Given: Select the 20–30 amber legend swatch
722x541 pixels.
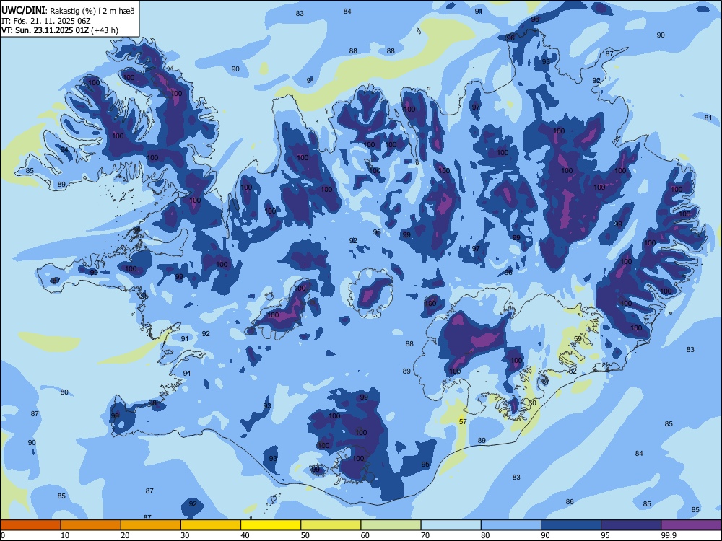Looking at the screenshot, I should [x=151, y=525].
